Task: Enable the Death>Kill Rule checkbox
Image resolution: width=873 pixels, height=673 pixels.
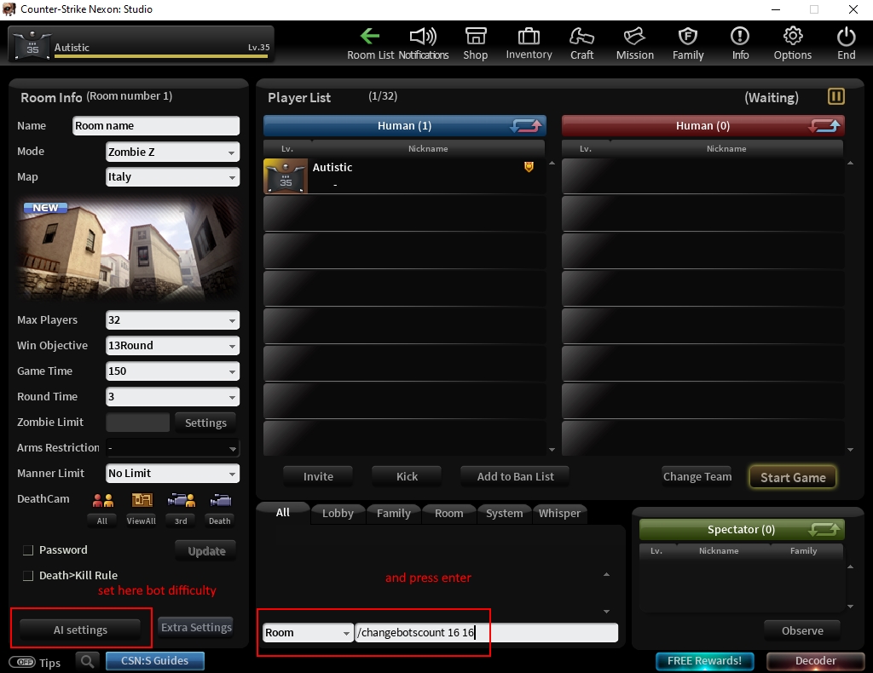Action: click(x=28, y=576)
